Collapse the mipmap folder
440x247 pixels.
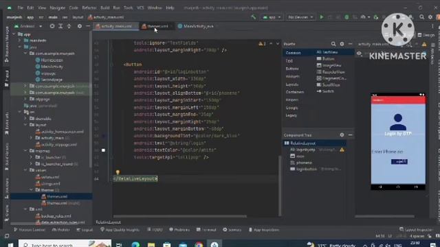[x=25, y=151]
